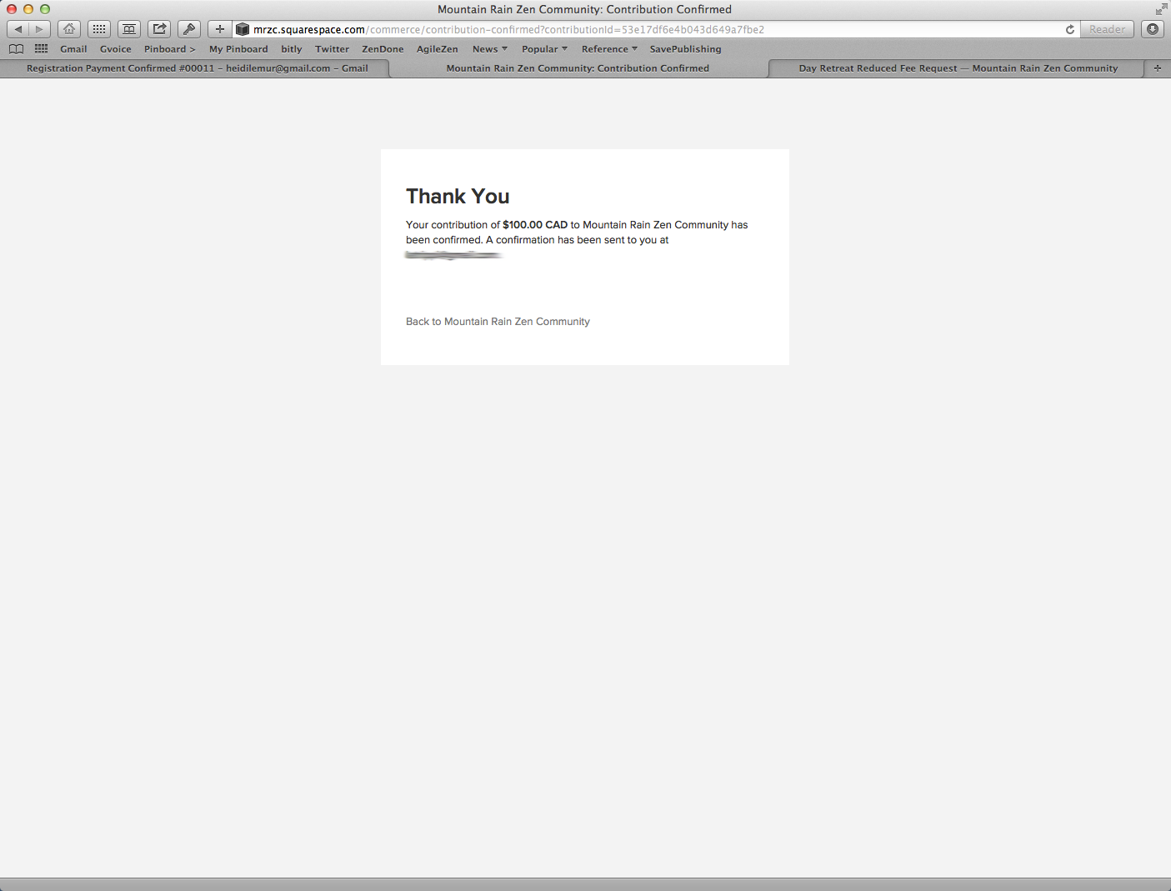
Task: Go forward to the next page
Action: [x=39, y=29]
